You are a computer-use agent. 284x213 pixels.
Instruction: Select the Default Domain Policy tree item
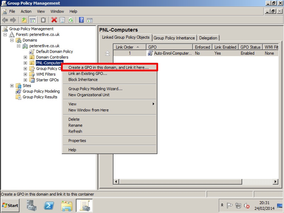[x=54, y=51]
